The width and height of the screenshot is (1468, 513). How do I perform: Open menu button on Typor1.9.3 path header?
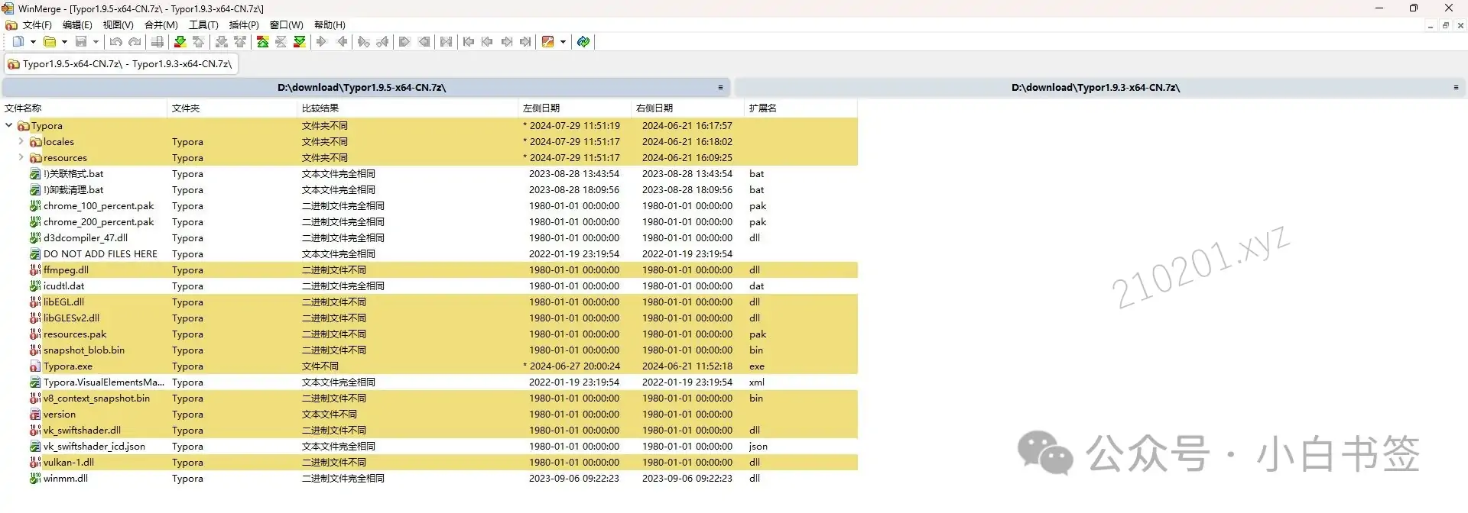[x=1456, y=88]
